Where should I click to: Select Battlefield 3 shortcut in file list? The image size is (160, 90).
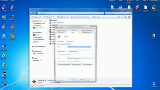pyautogui.click(x=54, y=20)
